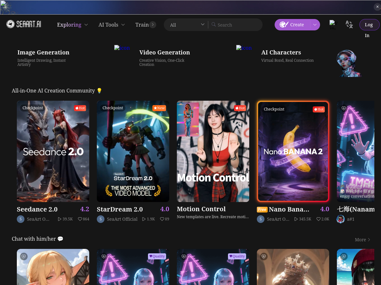Open More in Chat with him/her section
The image size is (381, 285).
[362, 240]
